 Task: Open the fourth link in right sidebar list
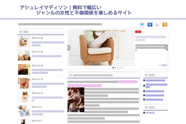(155, 95)
